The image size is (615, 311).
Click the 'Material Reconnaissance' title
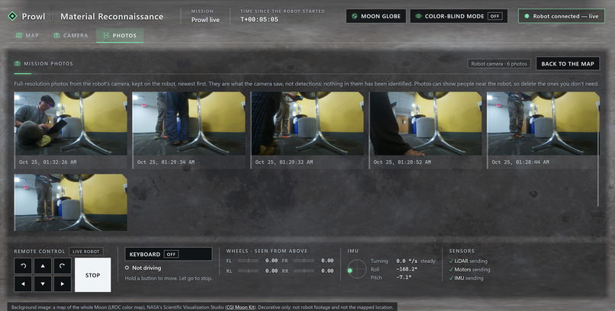(x=111, y=17)
